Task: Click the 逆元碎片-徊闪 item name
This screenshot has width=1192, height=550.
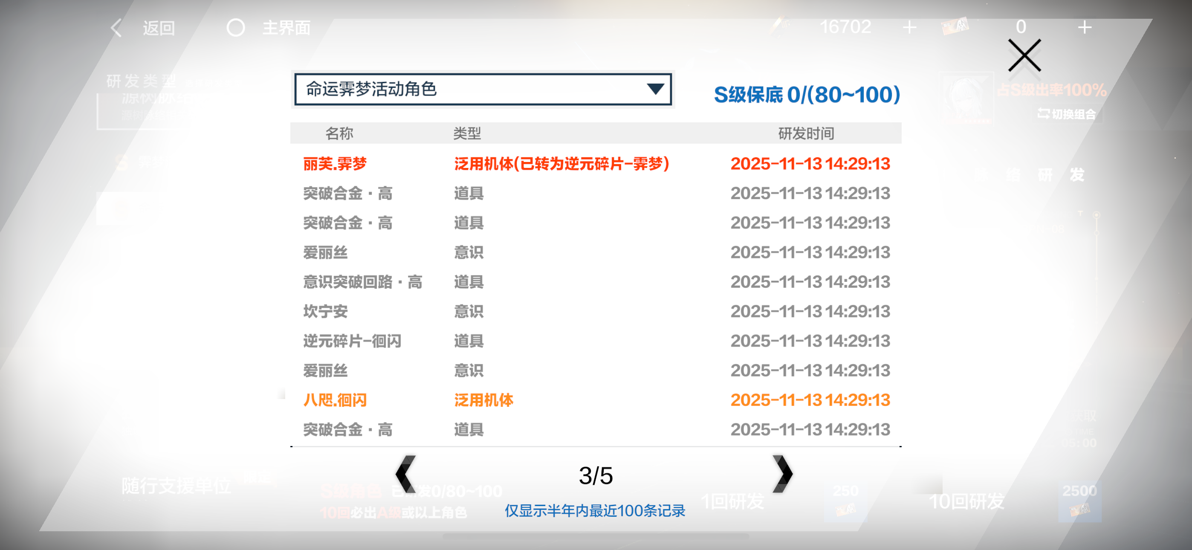Action: [x=352, y=341]
